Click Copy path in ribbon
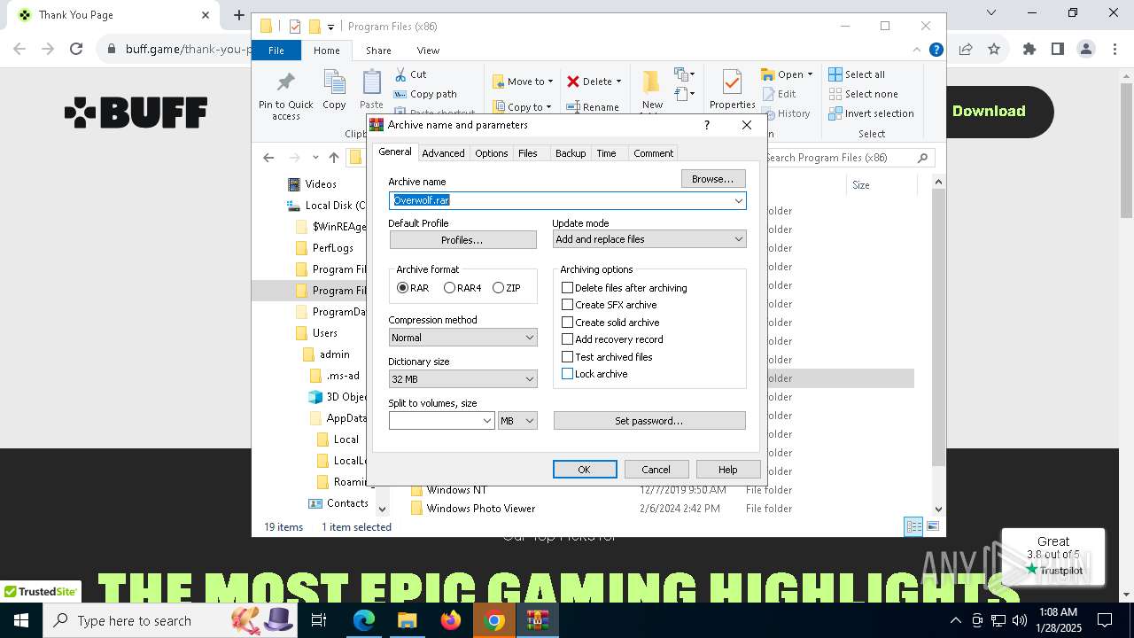This screenshot has height=638, width=1134. pyautogui.click(x=425, y=94)
